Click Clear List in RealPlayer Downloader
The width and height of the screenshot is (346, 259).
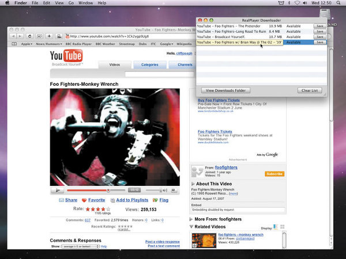point(309,90)
